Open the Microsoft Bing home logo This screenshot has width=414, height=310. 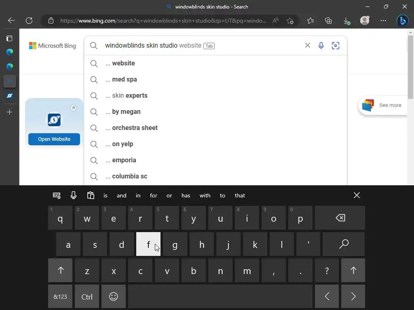(52, 46)
